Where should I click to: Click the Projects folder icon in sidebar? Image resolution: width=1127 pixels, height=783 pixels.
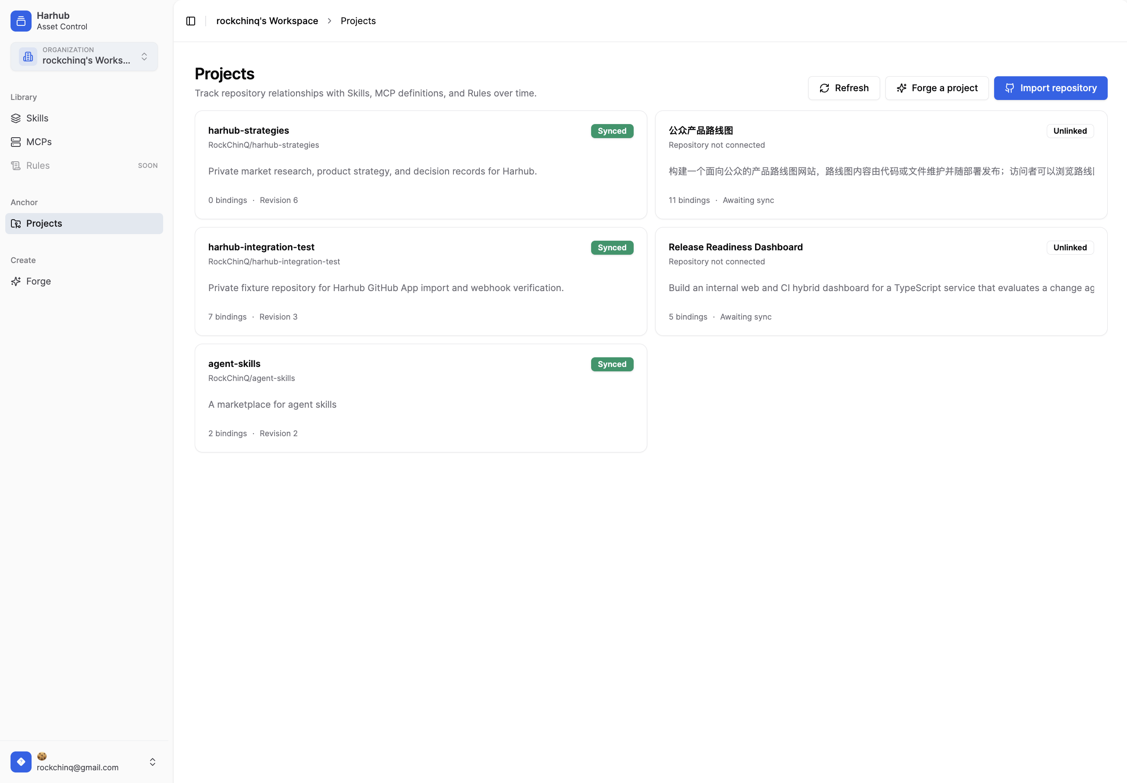pos(16,223)
